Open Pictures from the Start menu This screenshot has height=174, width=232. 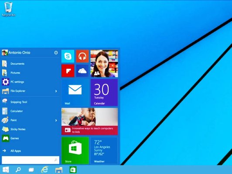[x=31, y=73]
